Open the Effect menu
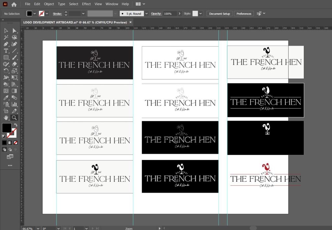 pos(86,4)
